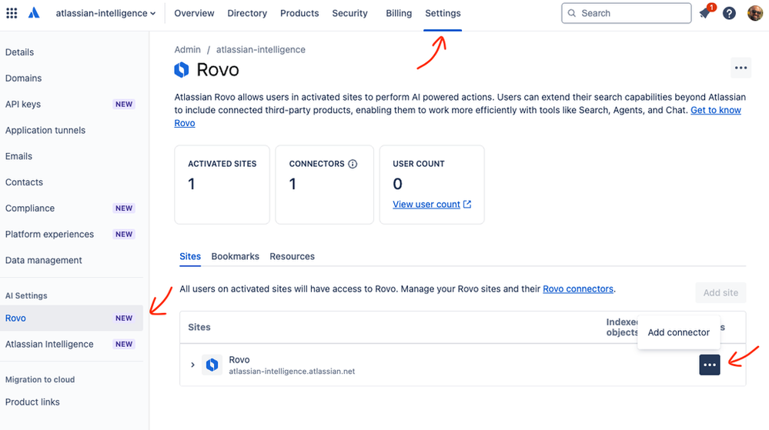Follow the Get to know Rovo link
The height and width of the screenshot is (430, 769).
[716, 110]
